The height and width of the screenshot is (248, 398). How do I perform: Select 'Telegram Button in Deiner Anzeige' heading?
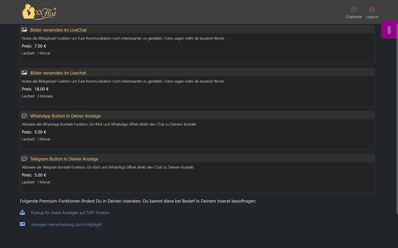click(64, 159)
